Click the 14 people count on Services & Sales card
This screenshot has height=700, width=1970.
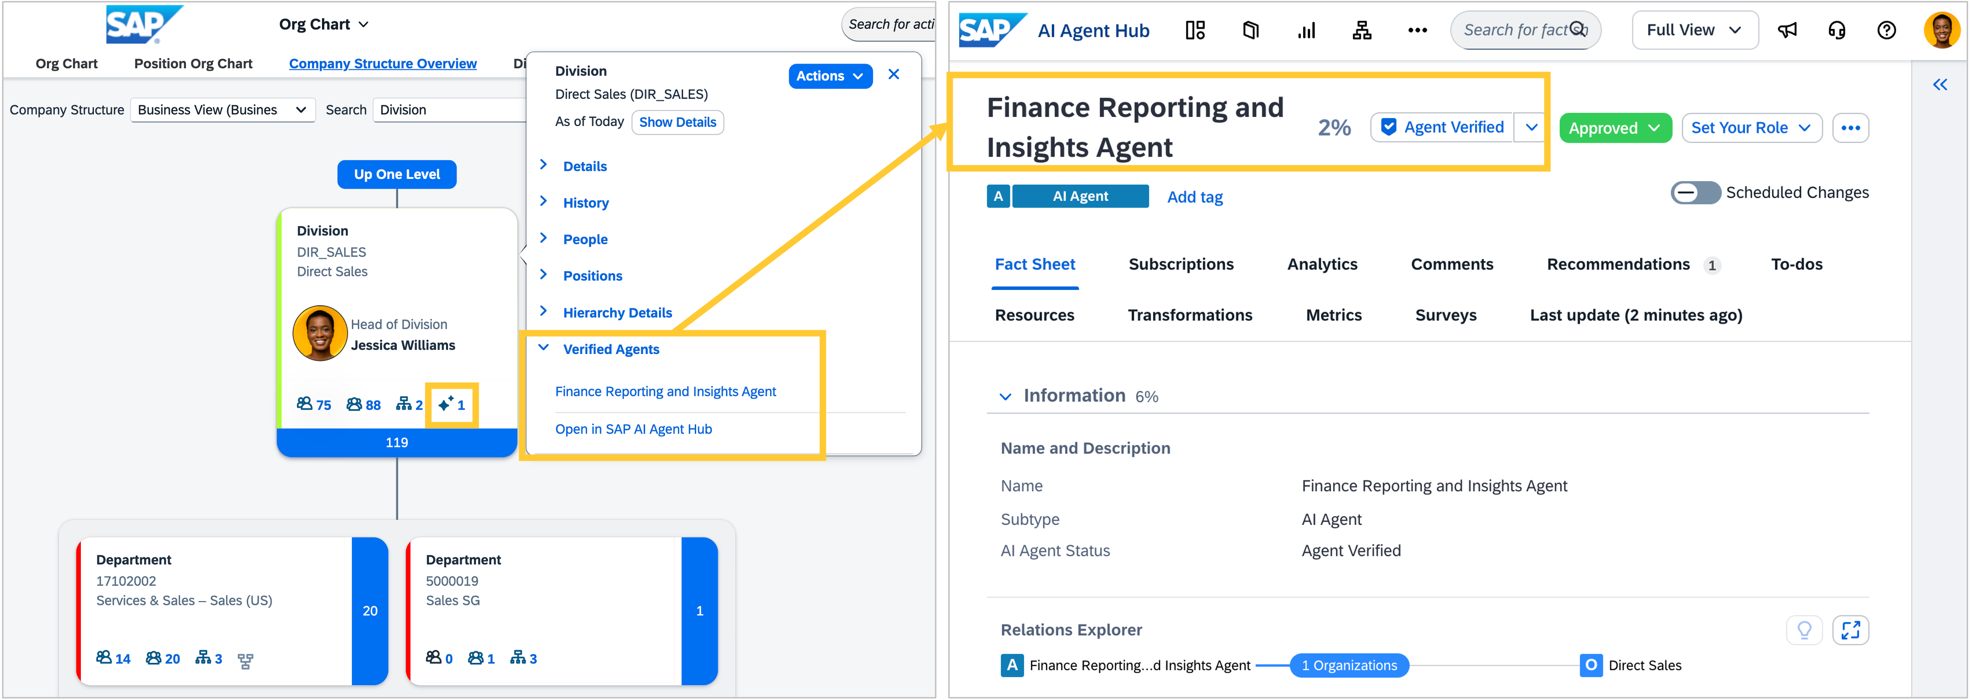[113, 659]
